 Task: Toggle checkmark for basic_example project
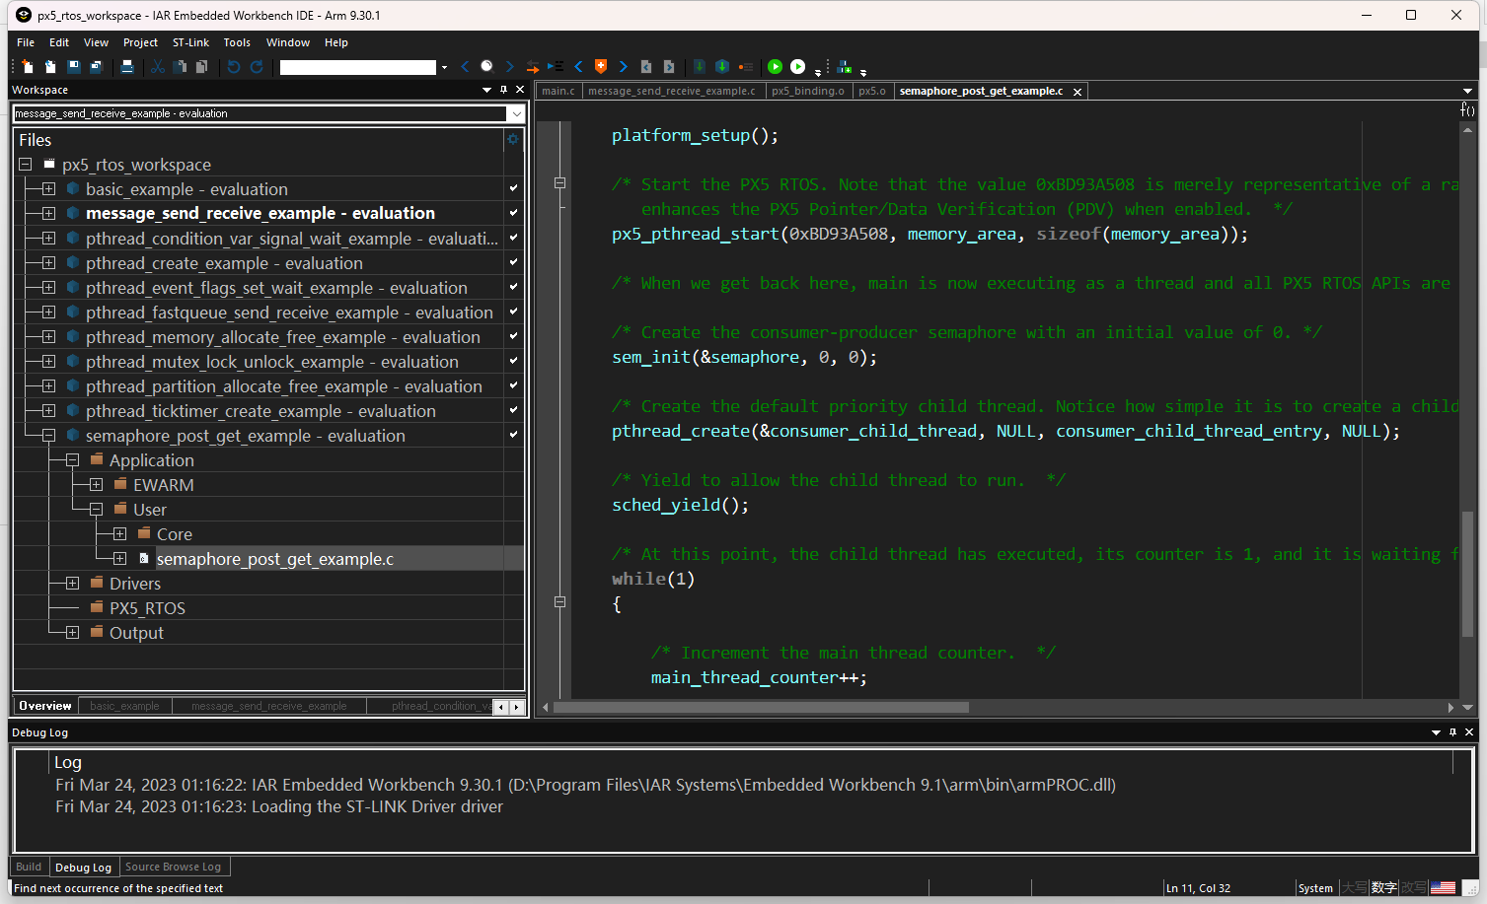[x=513, y=188]
